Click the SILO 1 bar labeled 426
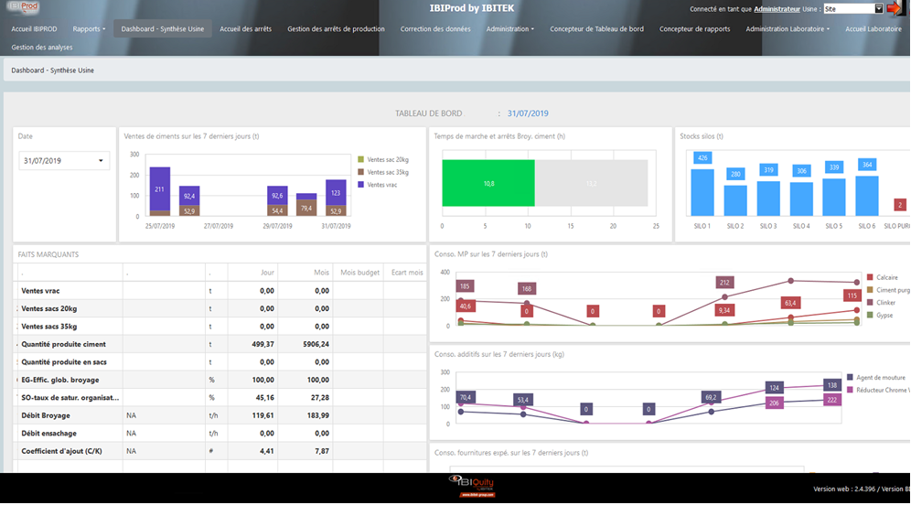 click(x=702, y=190)
